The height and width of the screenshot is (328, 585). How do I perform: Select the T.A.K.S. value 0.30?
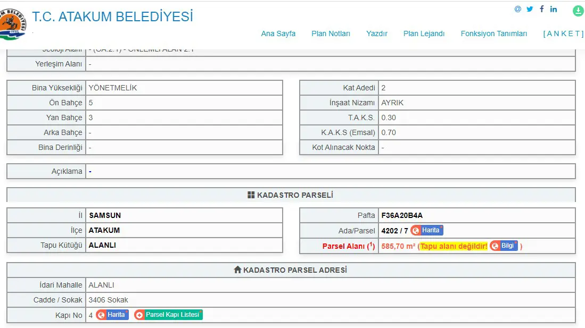coord(389,118)
